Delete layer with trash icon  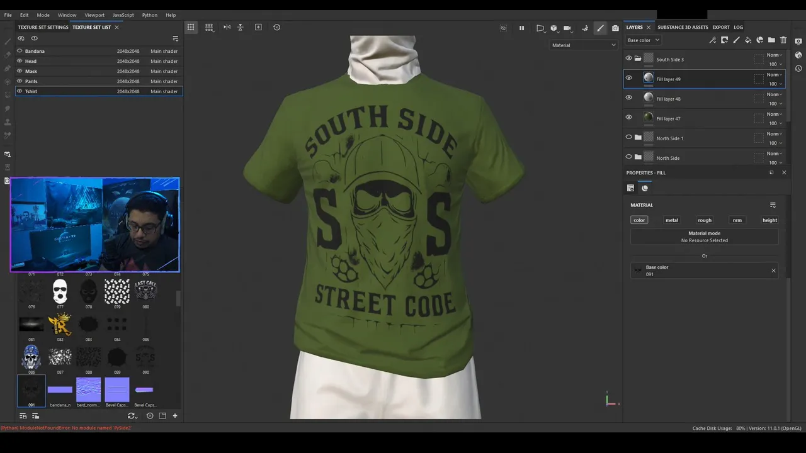point(783,40)
